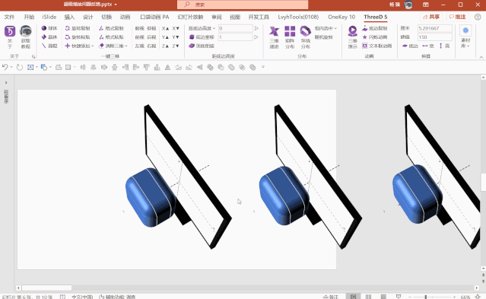Expand the thumbnail pane chevron on the left
This screenshot has height=299, width=486.
[6, 83]
